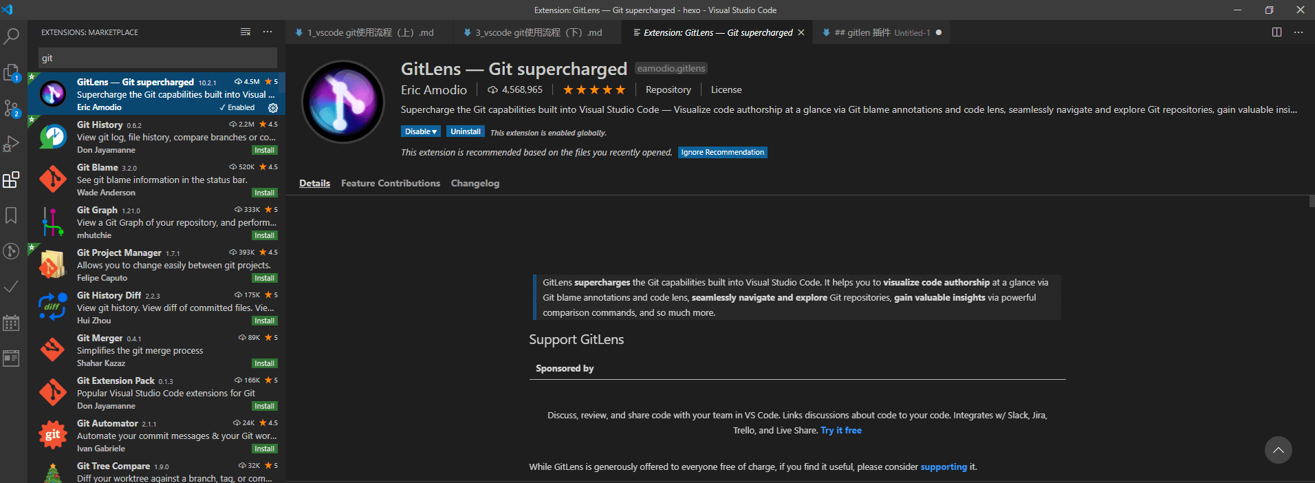Screen dimensions: 1315x483
Task: Open the Bookmarks view icon
Action: pyautogui.click(x=11, y=215)
